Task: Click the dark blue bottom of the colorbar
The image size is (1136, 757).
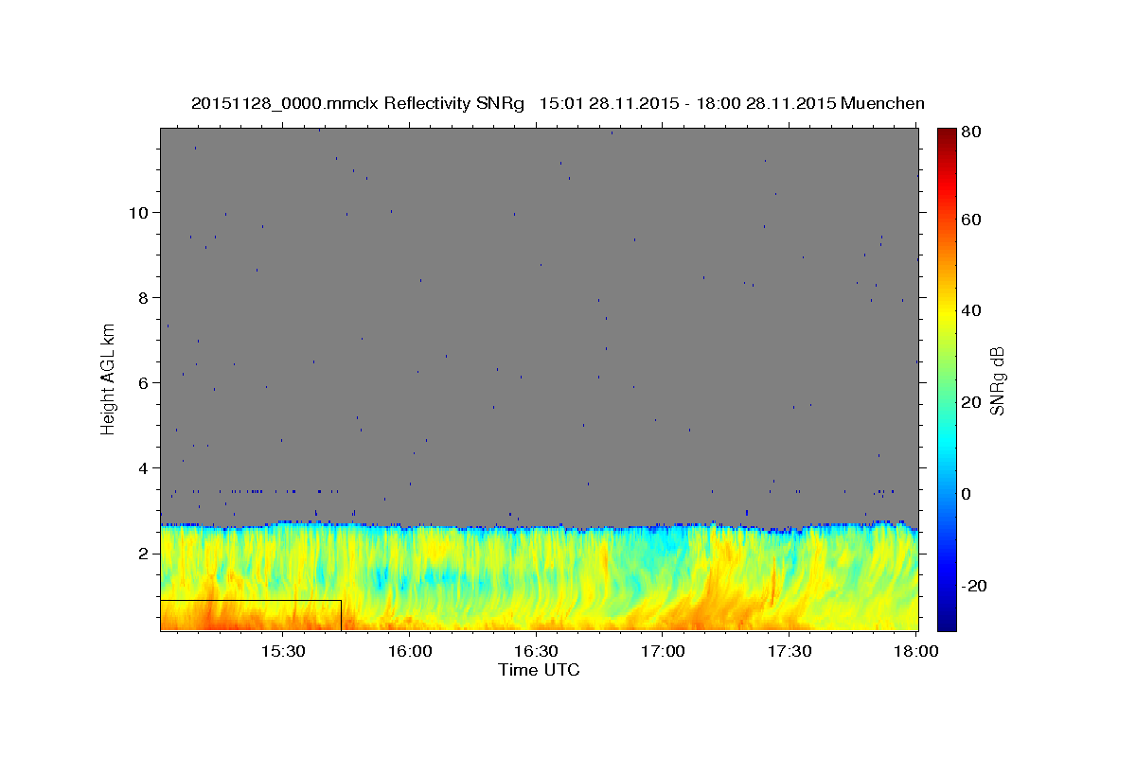Action: point(947,620)
